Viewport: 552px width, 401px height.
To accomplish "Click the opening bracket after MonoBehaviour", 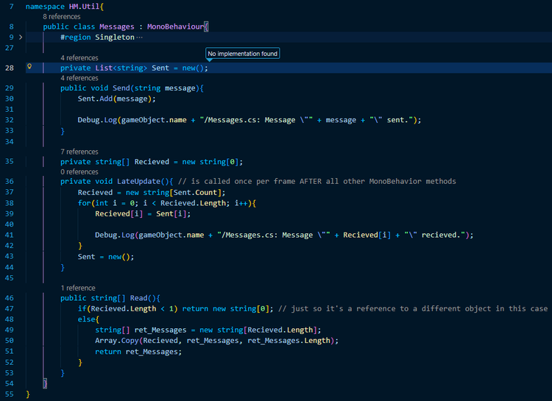I will pyautogui.click(x=206, y=26).
